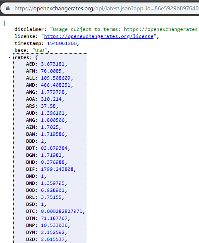
Task: Click the padlock icon in address bar
Action: 8,8
